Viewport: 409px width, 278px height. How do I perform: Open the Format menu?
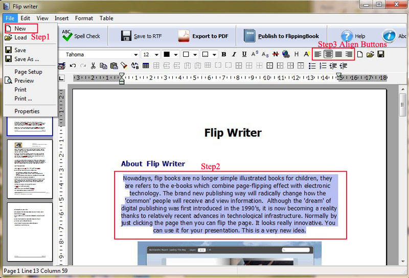(x=84, y=18)
